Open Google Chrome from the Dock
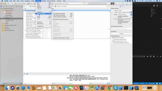The width and height of the screenshot is (162, 91). click(x=110, y=88)
